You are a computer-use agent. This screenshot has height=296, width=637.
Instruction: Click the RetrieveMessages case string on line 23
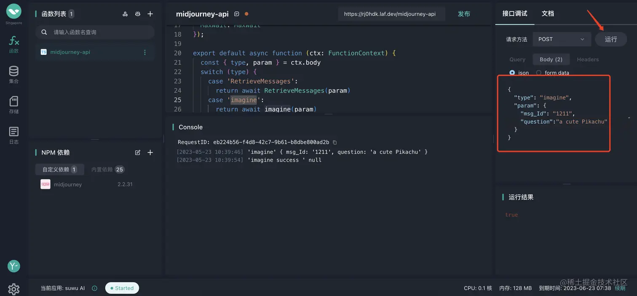(262, 81)
